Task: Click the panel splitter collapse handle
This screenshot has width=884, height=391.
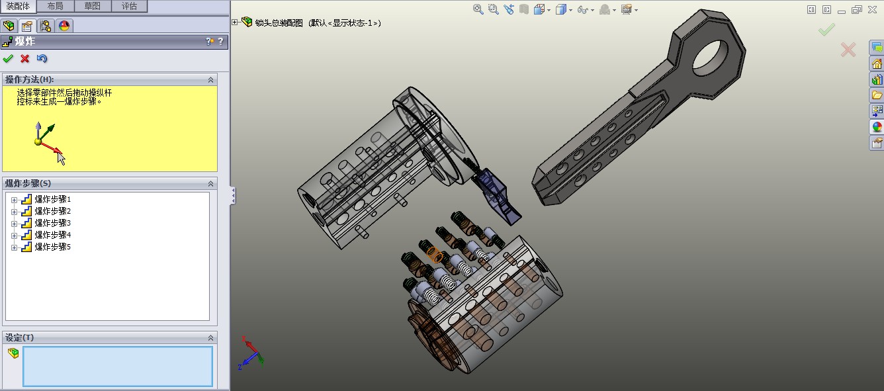Action: (233, 195)
